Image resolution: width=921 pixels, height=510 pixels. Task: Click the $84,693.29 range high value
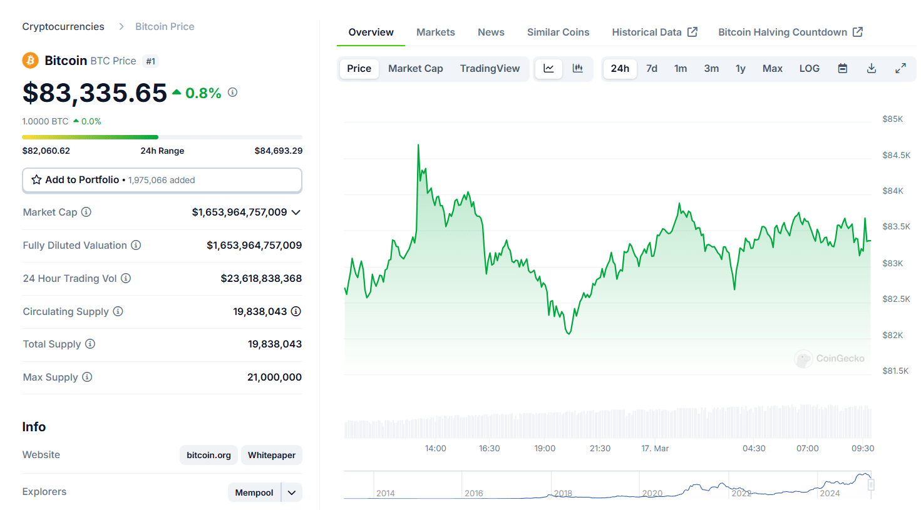pos(279,151)
